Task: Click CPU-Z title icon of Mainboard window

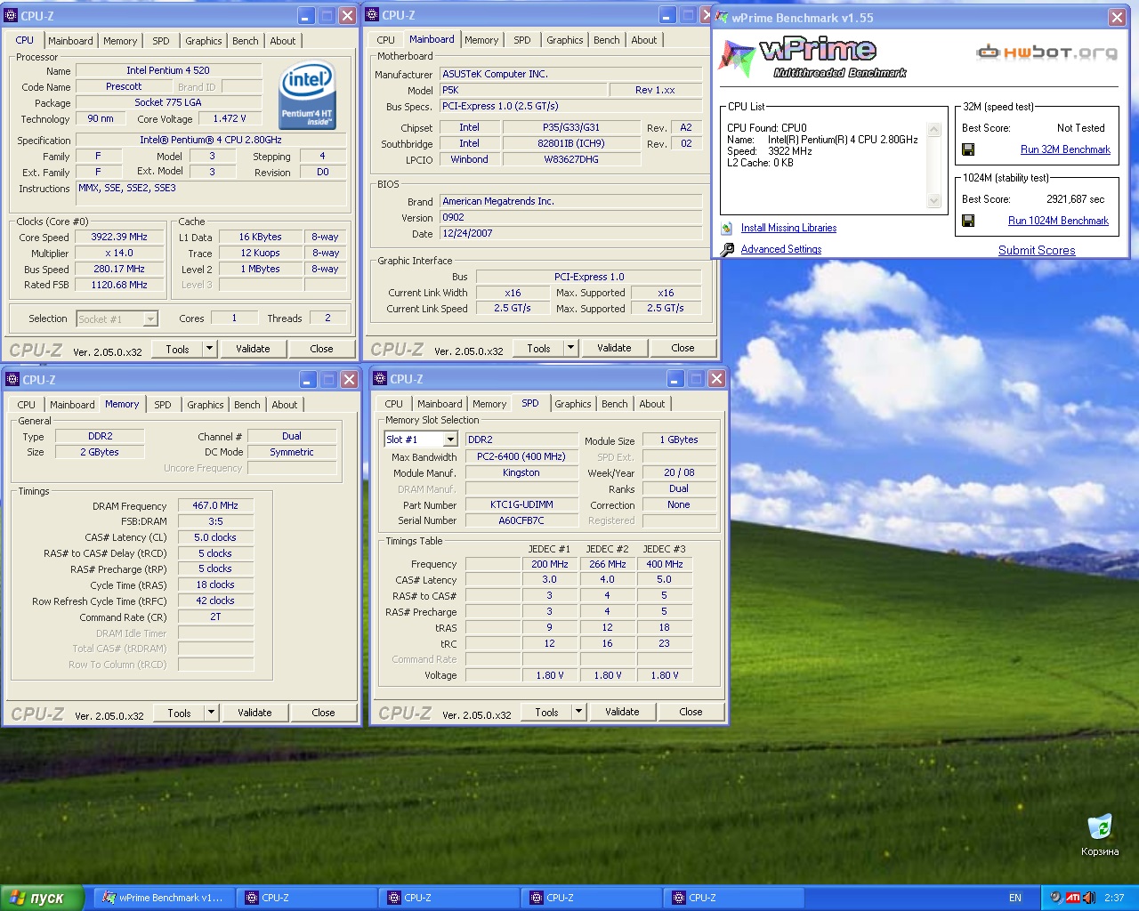Action: [373, 14]
